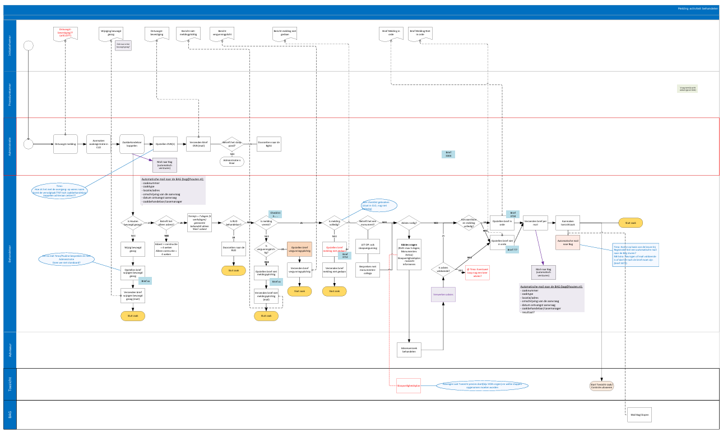Click the 'Ontvangst melding' process box
Viewport: 723px width, 433px height.
65,144
